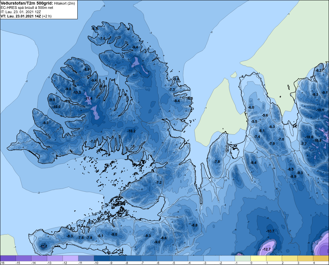Click the 4 tick label on the legend
This screenshot has height=265, width=329.
[314, 263]
